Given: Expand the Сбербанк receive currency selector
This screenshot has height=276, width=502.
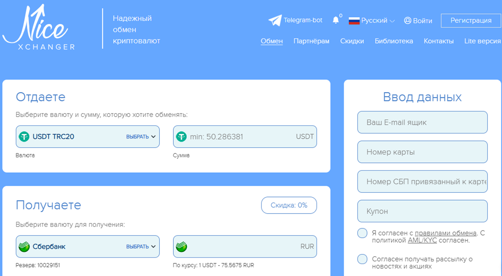Looking at the screenshot, I should tap(88, 247).
